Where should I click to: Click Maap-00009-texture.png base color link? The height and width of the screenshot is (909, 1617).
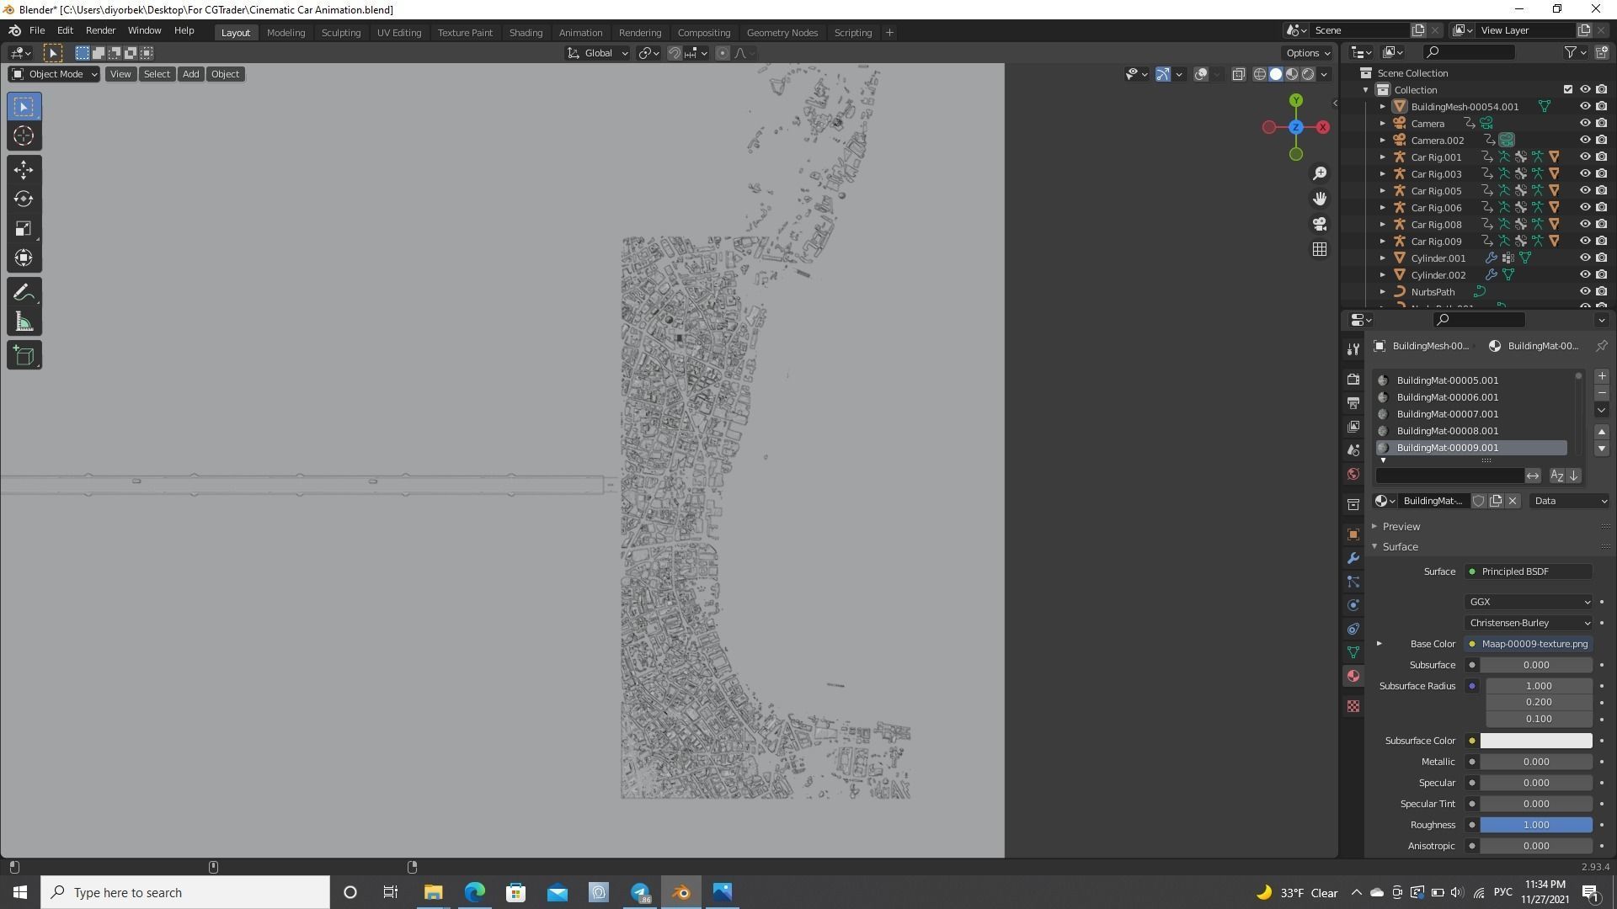[1534, 644]
